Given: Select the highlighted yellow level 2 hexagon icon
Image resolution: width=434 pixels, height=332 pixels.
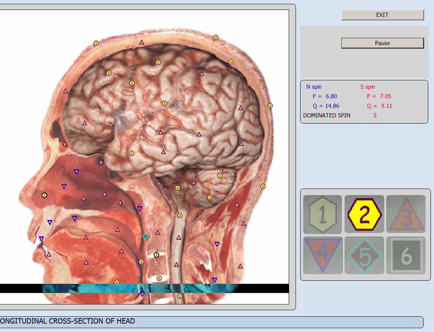Looking at the screenshot, I should pos(364,215).
